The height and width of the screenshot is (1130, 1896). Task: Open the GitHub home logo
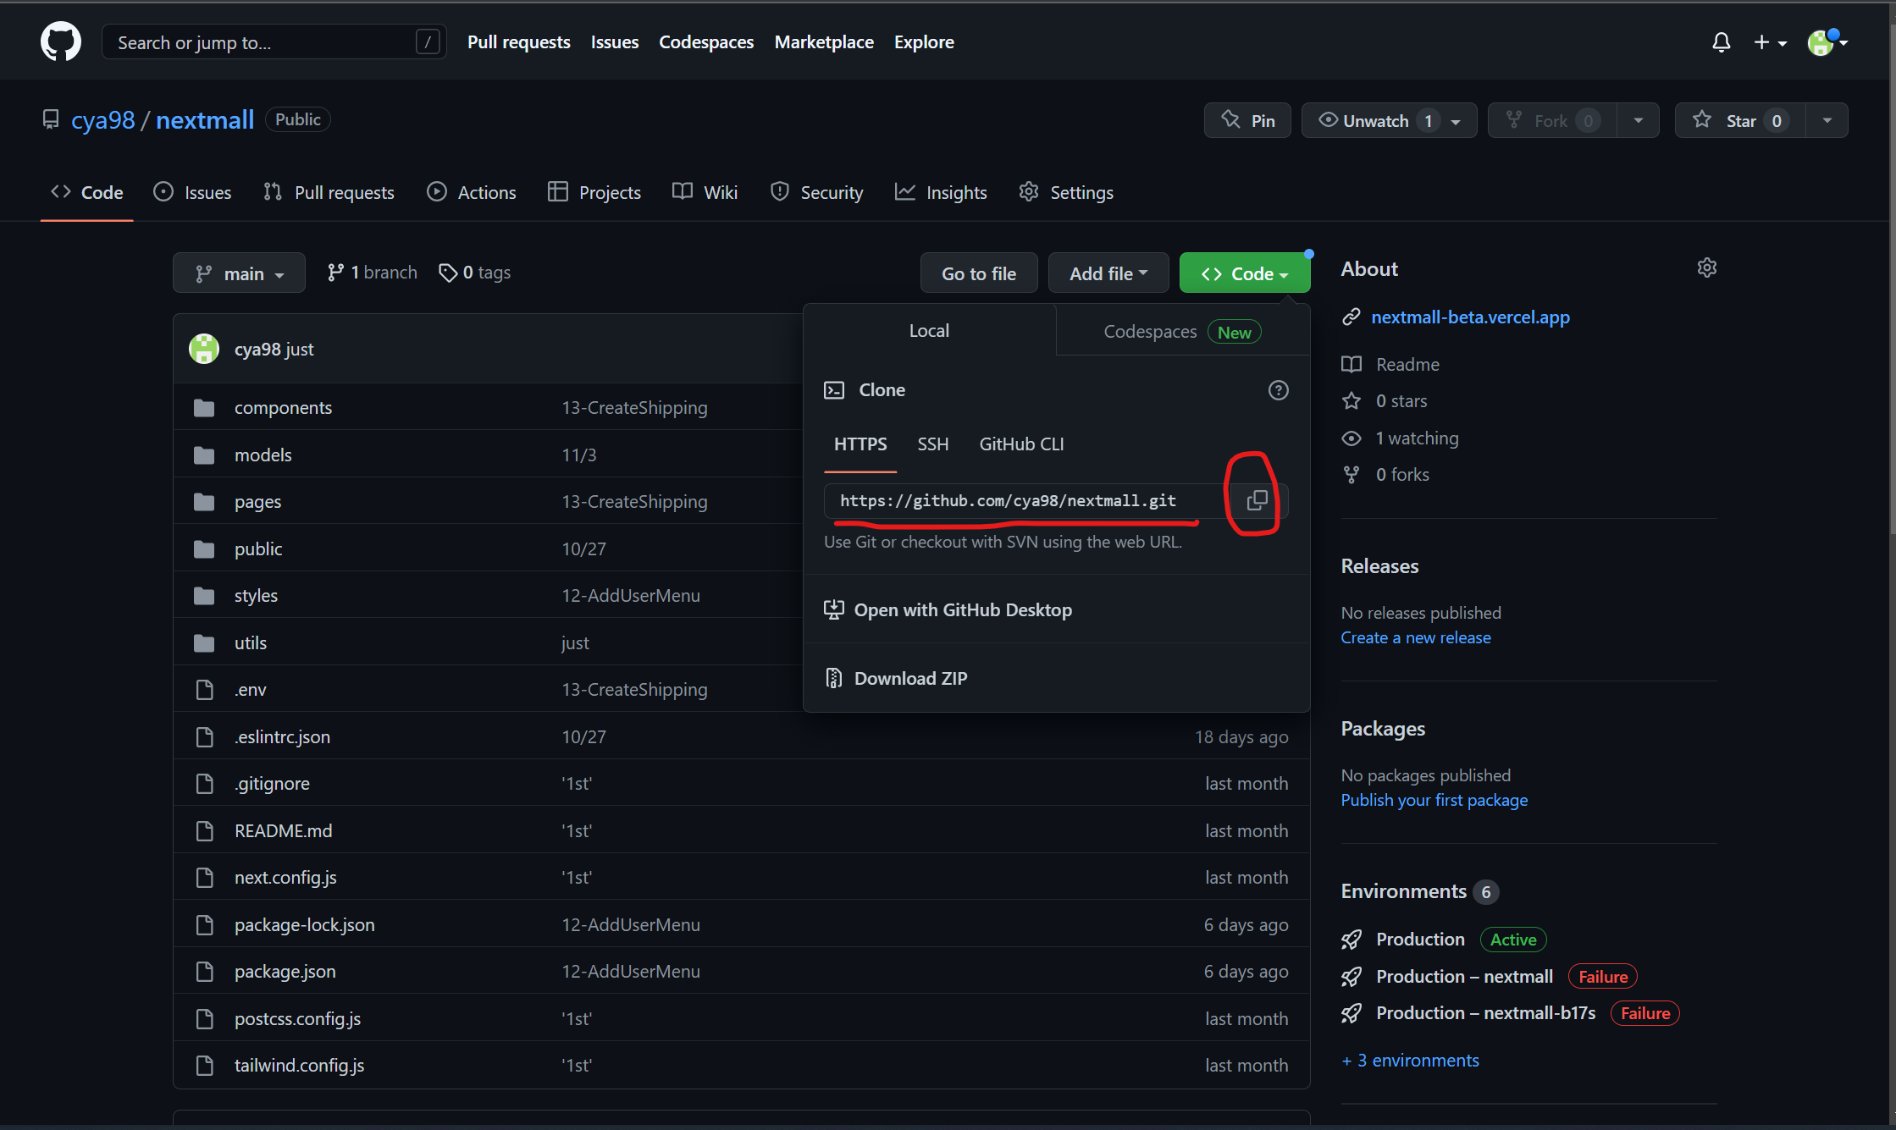point(61,41)
